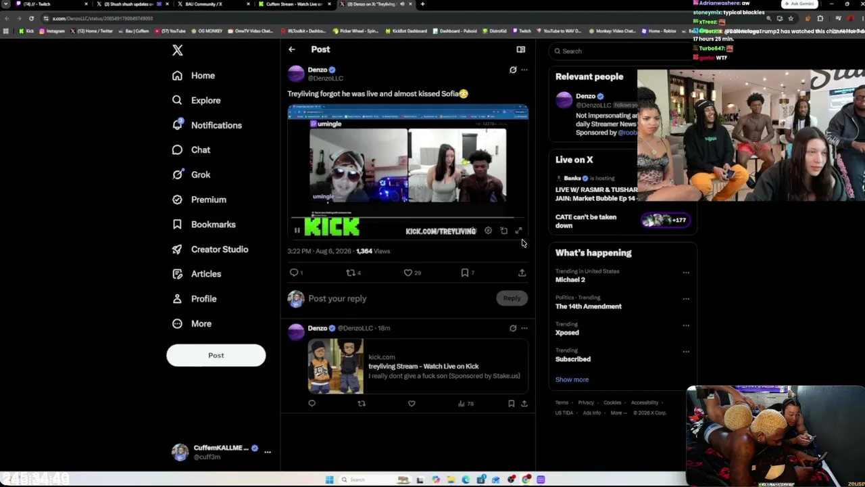Viewport: 865px width, 487px height.
Task: Open more options for The 14th Amendment trend
Action: pyautogui.click(x=686, y=299)
